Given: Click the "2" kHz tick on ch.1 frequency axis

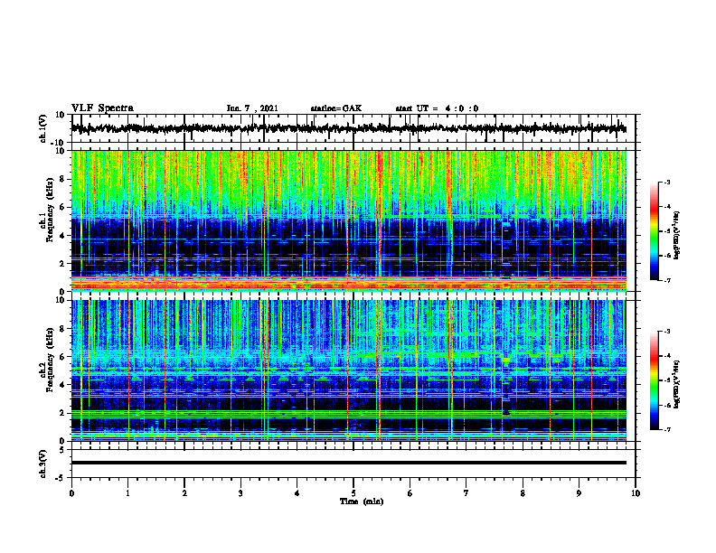Looking at the screenshot, I should point(63,264).
